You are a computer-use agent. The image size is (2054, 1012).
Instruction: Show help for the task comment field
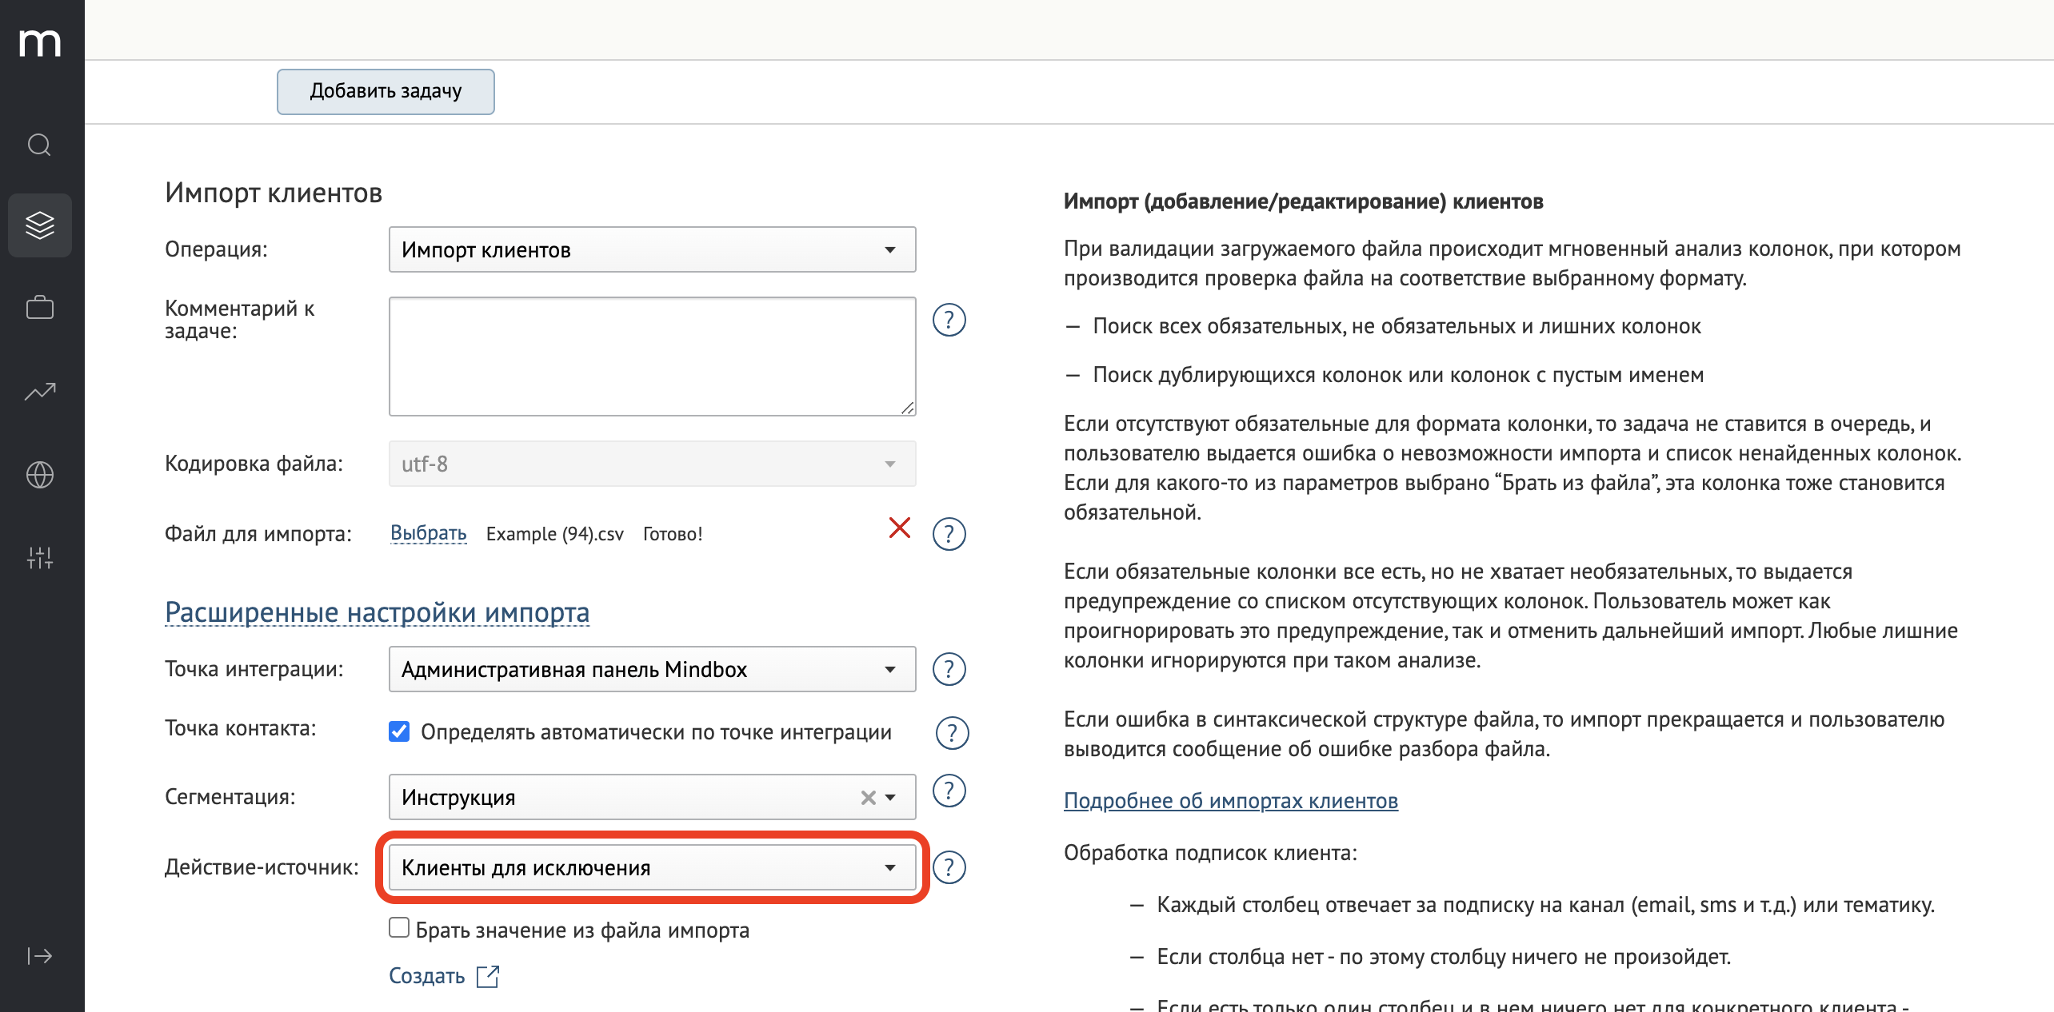click(x=949, y=320)
